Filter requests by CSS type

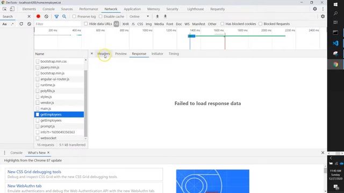[140, 24]
